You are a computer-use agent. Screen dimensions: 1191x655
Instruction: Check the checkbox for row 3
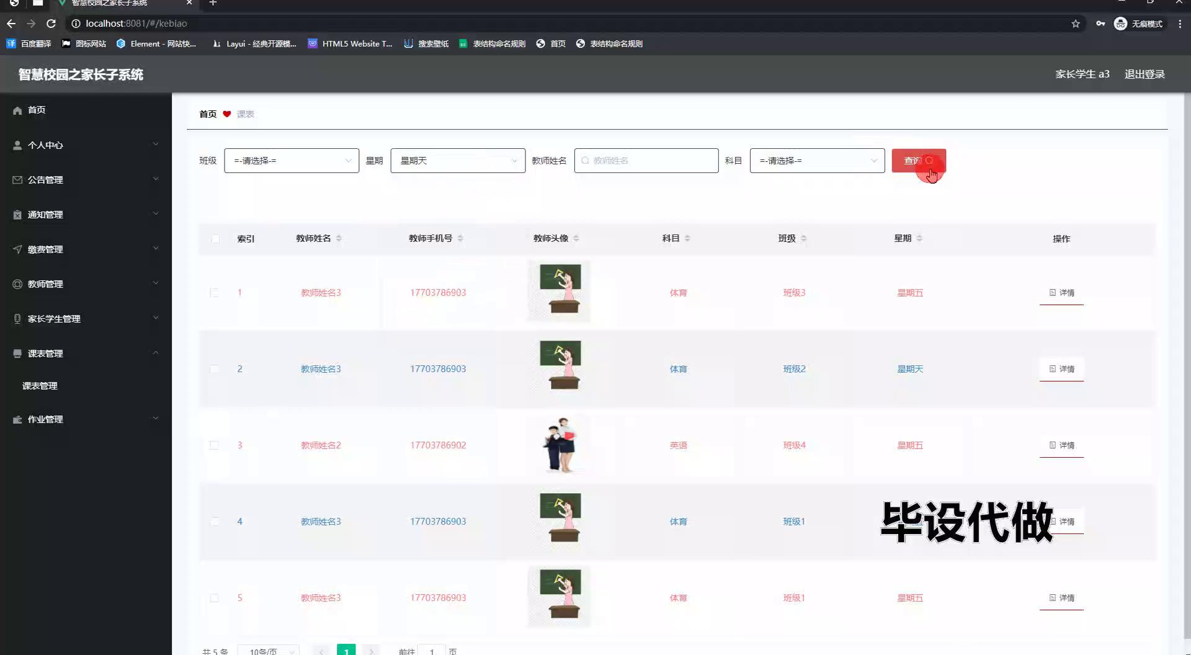(214, 445)
